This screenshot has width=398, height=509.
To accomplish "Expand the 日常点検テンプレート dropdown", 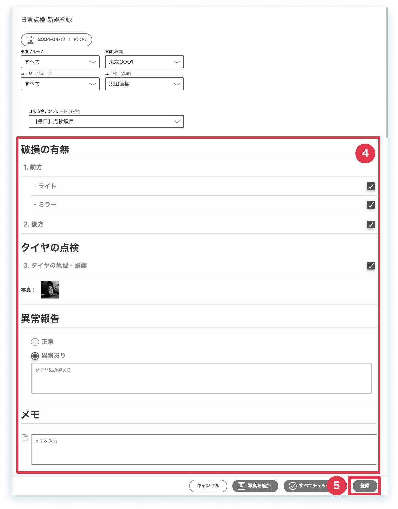I will click(106, 121).
